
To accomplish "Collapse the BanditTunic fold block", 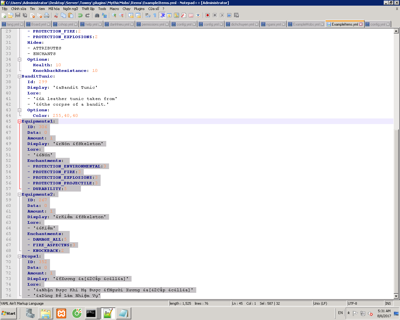I will tap(19, 76).
